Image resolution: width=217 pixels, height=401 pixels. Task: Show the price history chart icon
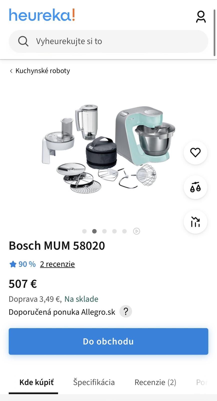(x=195, y=222)
